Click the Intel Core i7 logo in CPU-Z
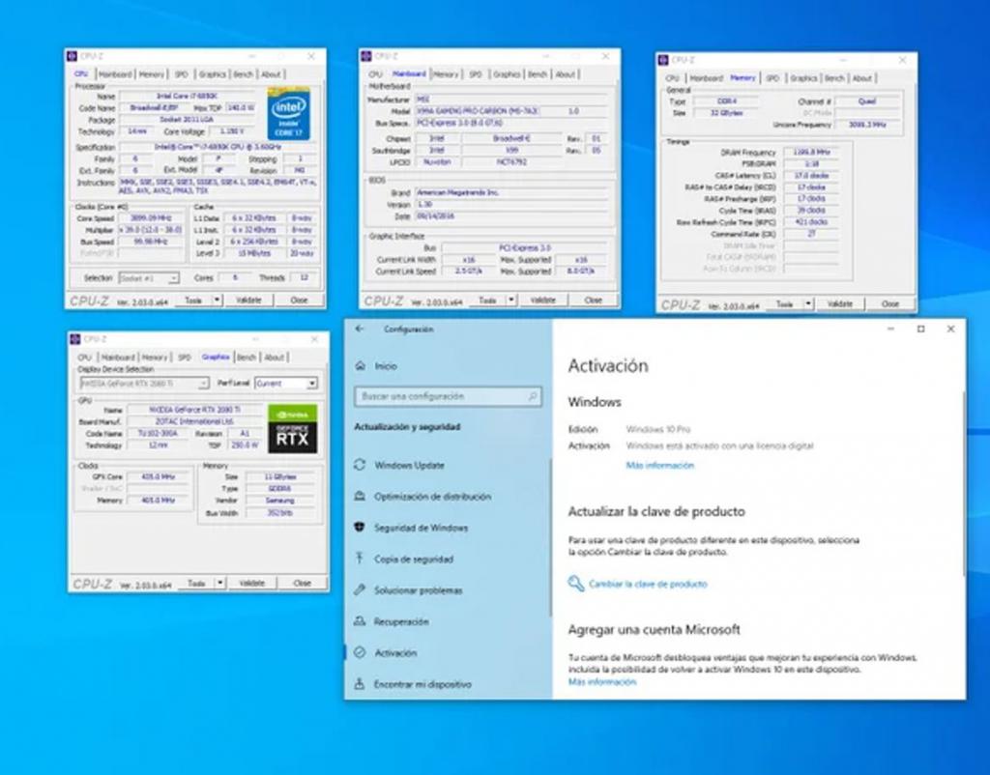This screenshot has height=775, width=990. [288, 114]
